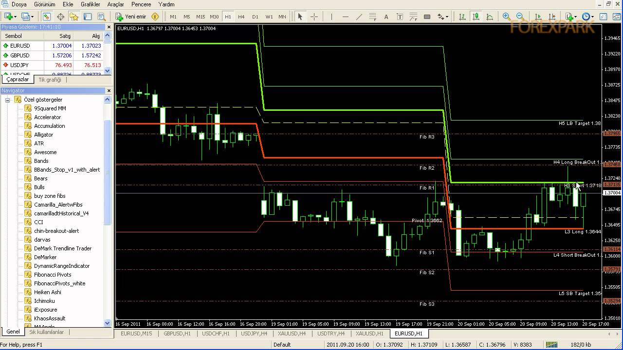Zoom out of the chart

(x=520, y=17)
